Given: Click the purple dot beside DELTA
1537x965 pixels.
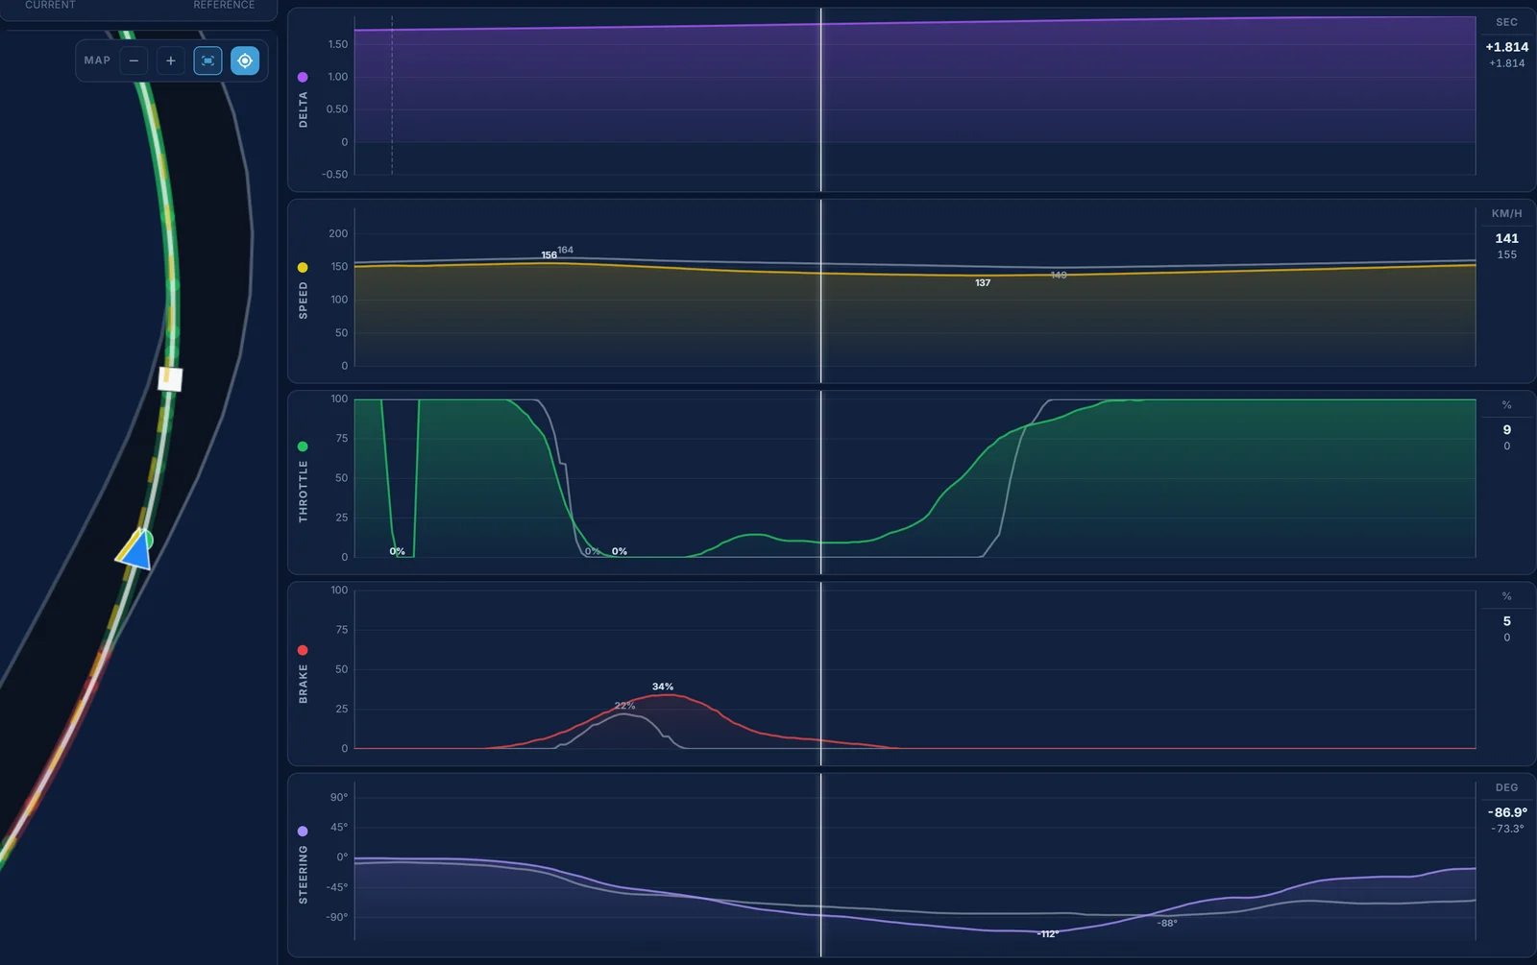Looking at the screenshot, I should [x=303, y=77].
